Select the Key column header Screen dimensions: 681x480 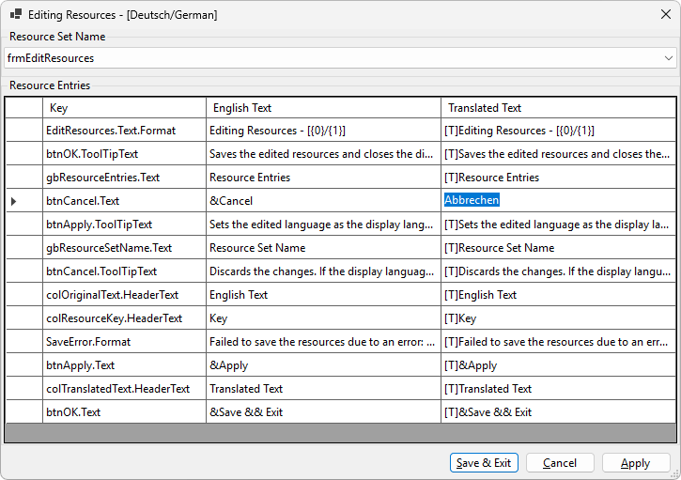(124, 108)
